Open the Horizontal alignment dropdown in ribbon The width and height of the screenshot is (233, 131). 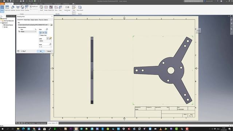click(67, 9)
